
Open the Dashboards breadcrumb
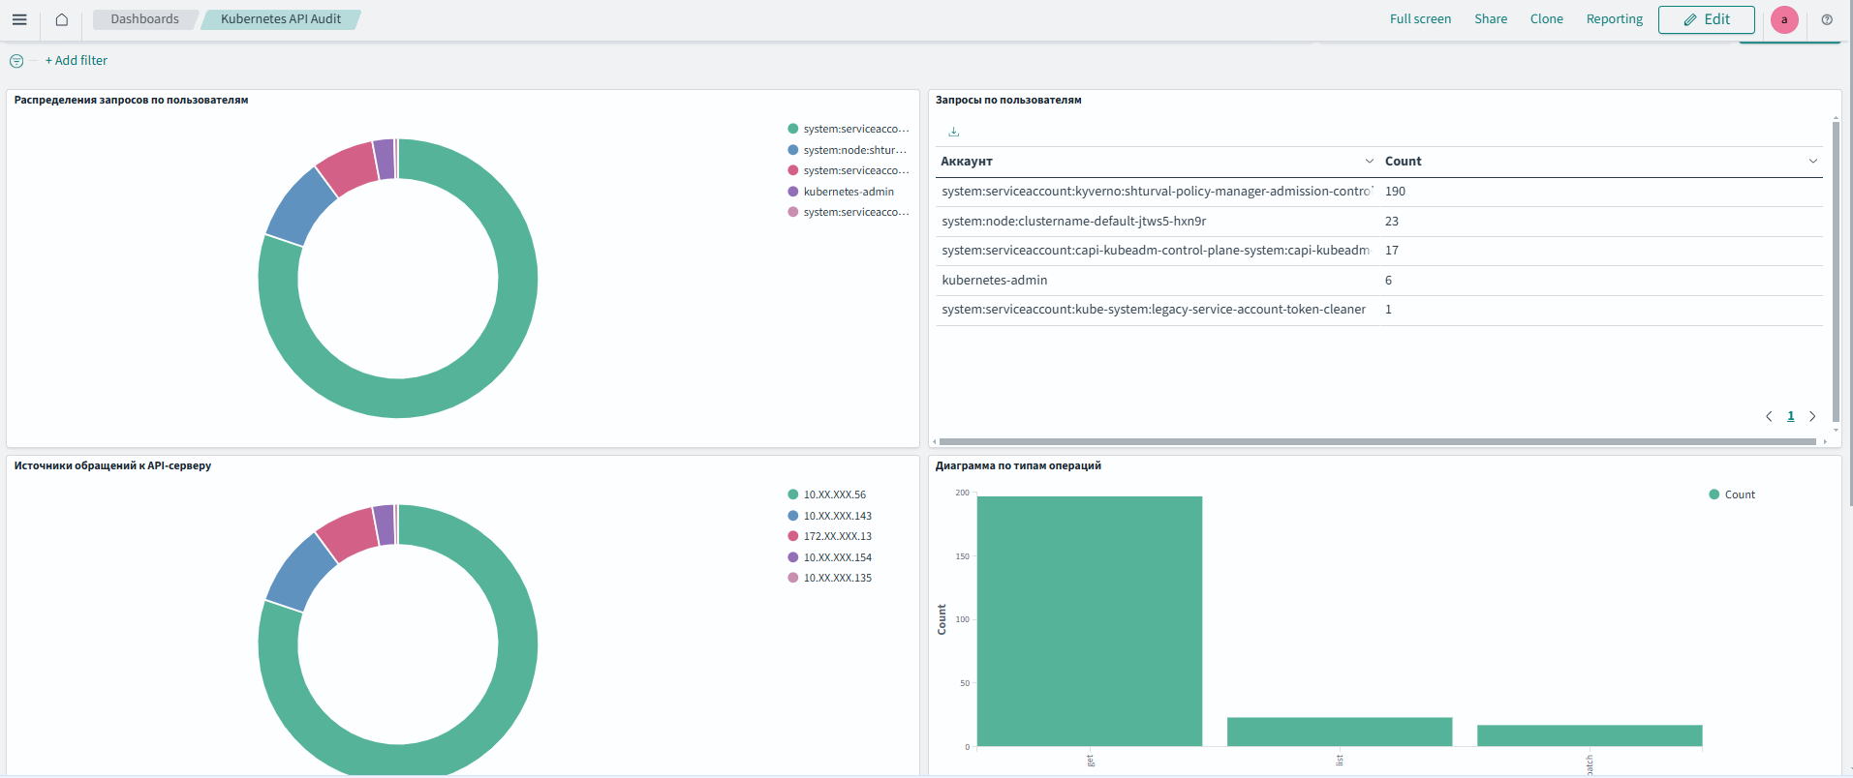coord(144,19)
